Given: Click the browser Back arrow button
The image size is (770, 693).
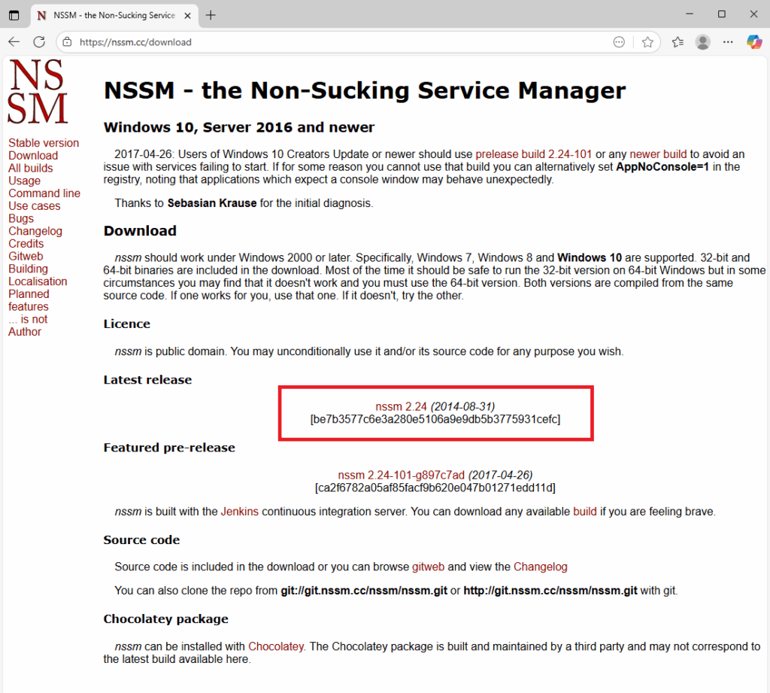Looking at the screenshot, I should (14, 42).
